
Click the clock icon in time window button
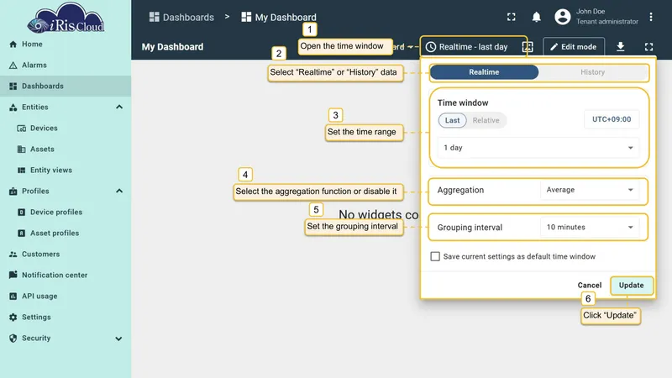pyautogui.click(x=431, y=47)
